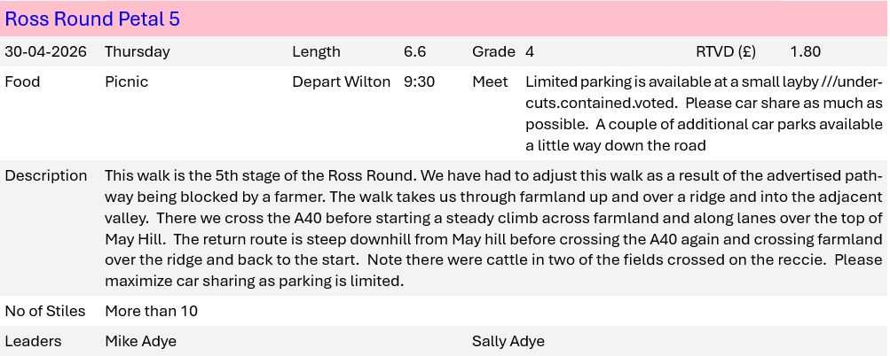Click the Length label

click(x=316, y=51)
